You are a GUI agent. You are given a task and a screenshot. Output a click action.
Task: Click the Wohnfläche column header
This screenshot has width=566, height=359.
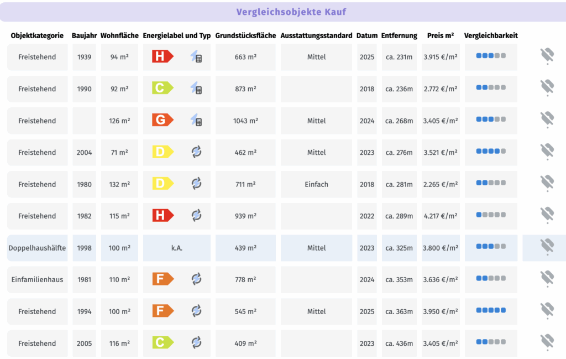click(x=119, y=35)
